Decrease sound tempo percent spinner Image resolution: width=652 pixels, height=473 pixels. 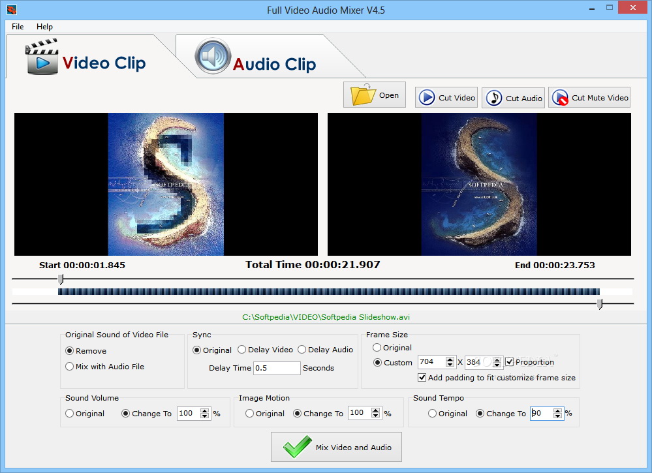557,416
